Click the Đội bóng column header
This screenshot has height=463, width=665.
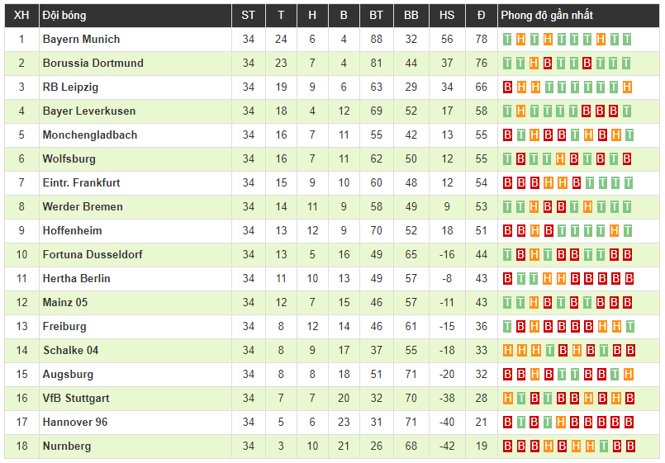64,16
